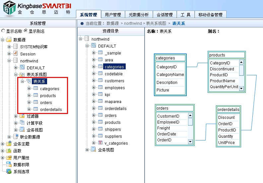The image size is (263, 183).
Task: Click the Kingbase SmartBI cube logo
Action: pos(9,8)
